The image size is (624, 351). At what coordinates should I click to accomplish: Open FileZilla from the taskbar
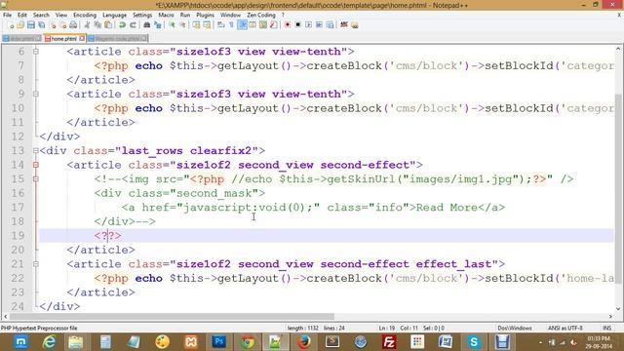pyautogui.click(x=389, y=342)
